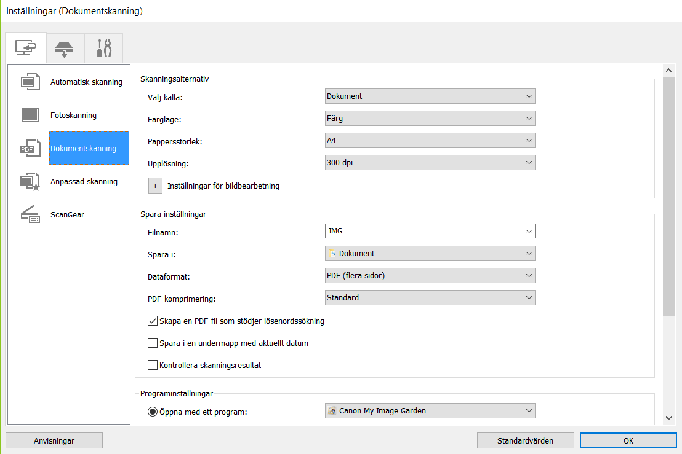Uncheck PDF-fil som stödjer lösenordssökning checkbox
Image resolution: width=682 pixels, height=454 pixels.
[153, 321]
